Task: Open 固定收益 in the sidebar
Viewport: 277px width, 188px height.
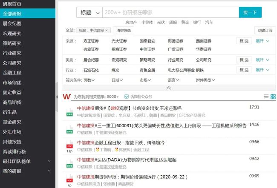Action: [x=12, y=92]
